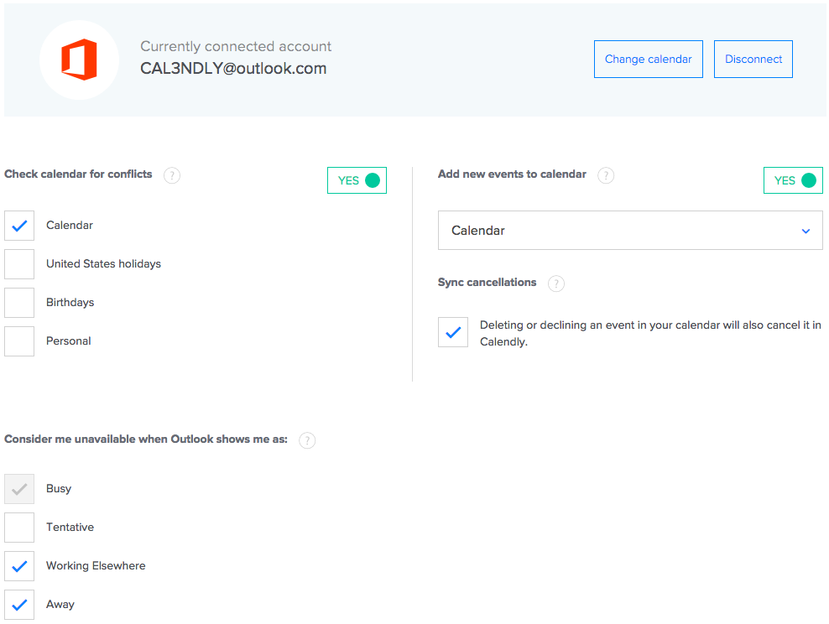Click the 'Currently connected account' label
This screenshot has width=829, height=624.
(236, 46)
